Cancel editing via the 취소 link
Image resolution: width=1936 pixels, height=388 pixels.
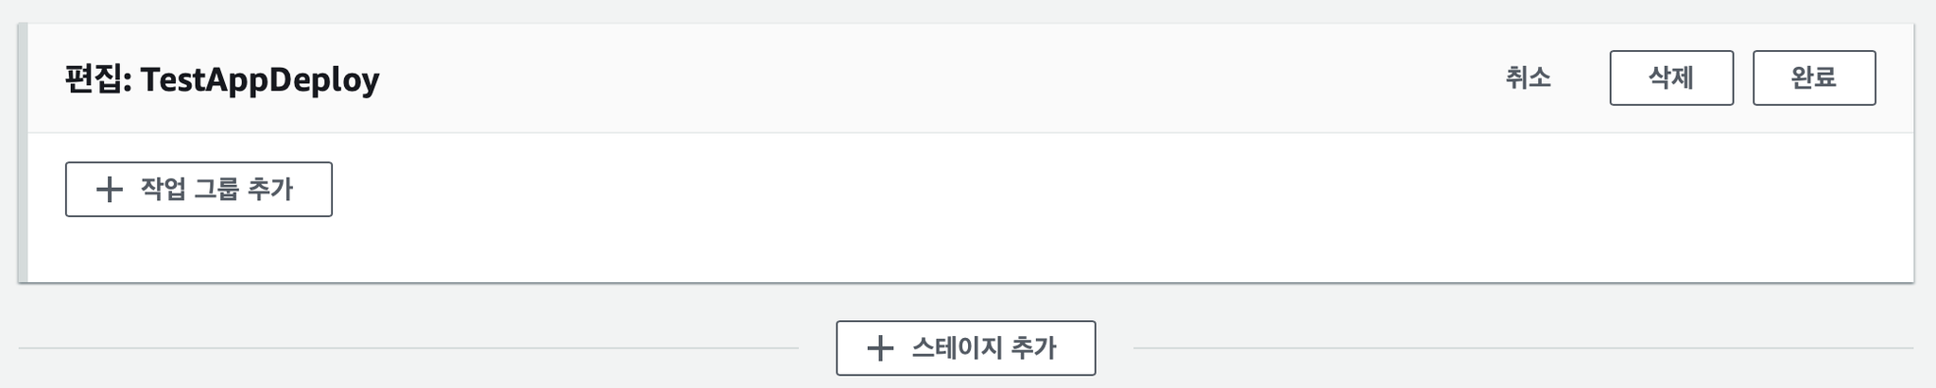point(1529,77)
